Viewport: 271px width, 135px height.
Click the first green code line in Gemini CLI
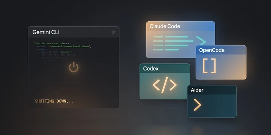[x=52, y=43]
